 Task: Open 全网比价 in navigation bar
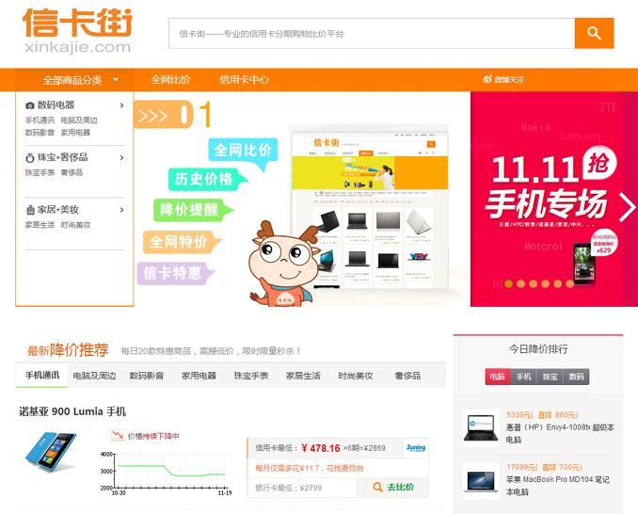point(170,80)
